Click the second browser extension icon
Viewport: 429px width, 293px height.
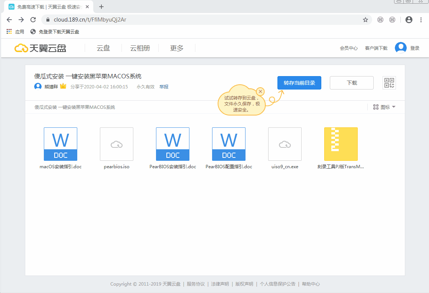pyautogui.click(x=392, y=20)
